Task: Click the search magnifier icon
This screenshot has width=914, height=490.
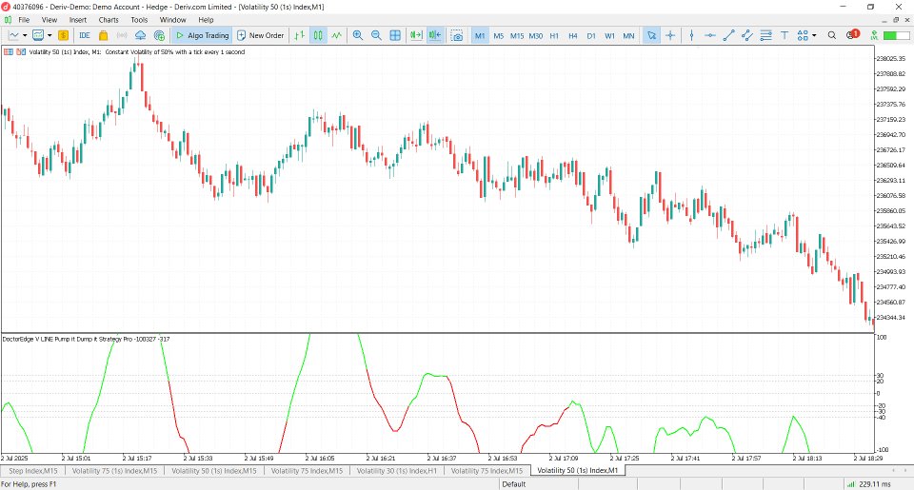Action: [832, 35]
